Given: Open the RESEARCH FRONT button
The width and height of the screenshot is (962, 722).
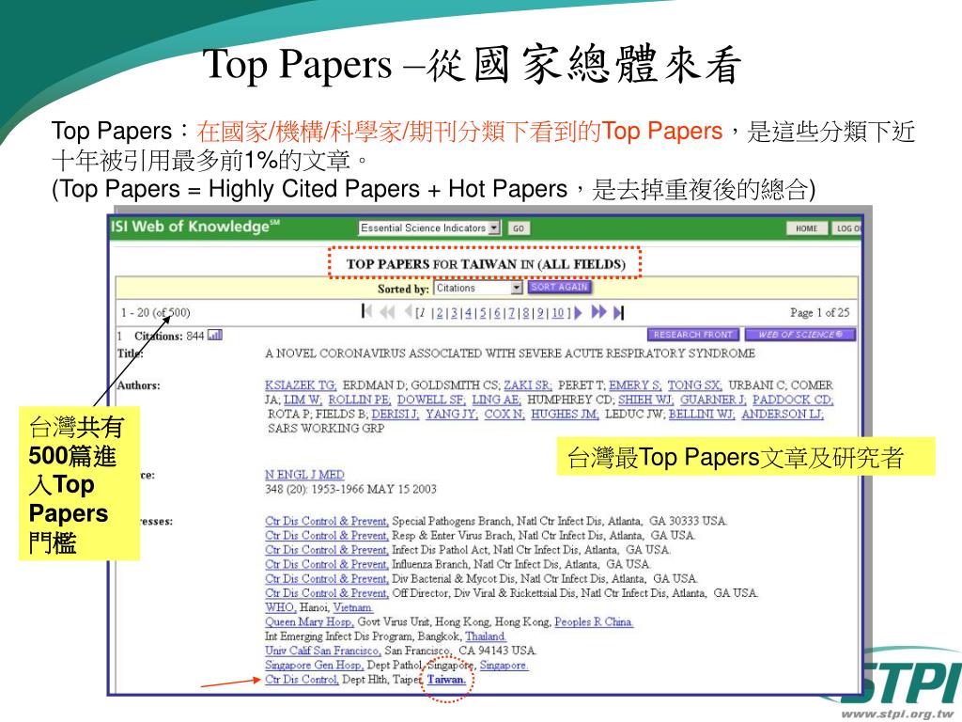Looking at the screenshot, I should point(693,335).
